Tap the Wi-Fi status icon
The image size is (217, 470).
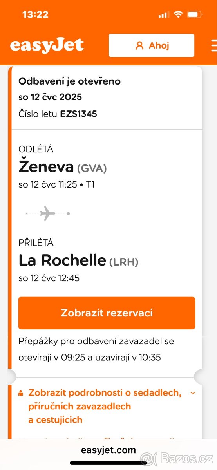click(178, 14)
